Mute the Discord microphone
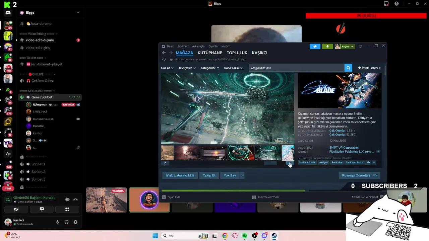The width and height of the screenshot is (429, 241). click(x=58, y=222)
